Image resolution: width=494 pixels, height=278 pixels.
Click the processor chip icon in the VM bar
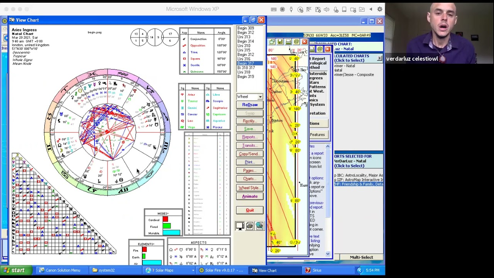tap(283, 9)
